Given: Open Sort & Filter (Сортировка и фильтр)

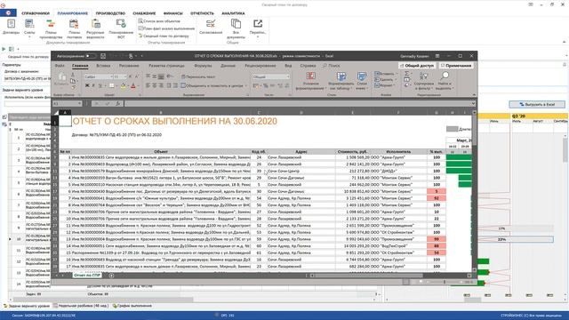Looking at the screenshot, I should [424, 81].
